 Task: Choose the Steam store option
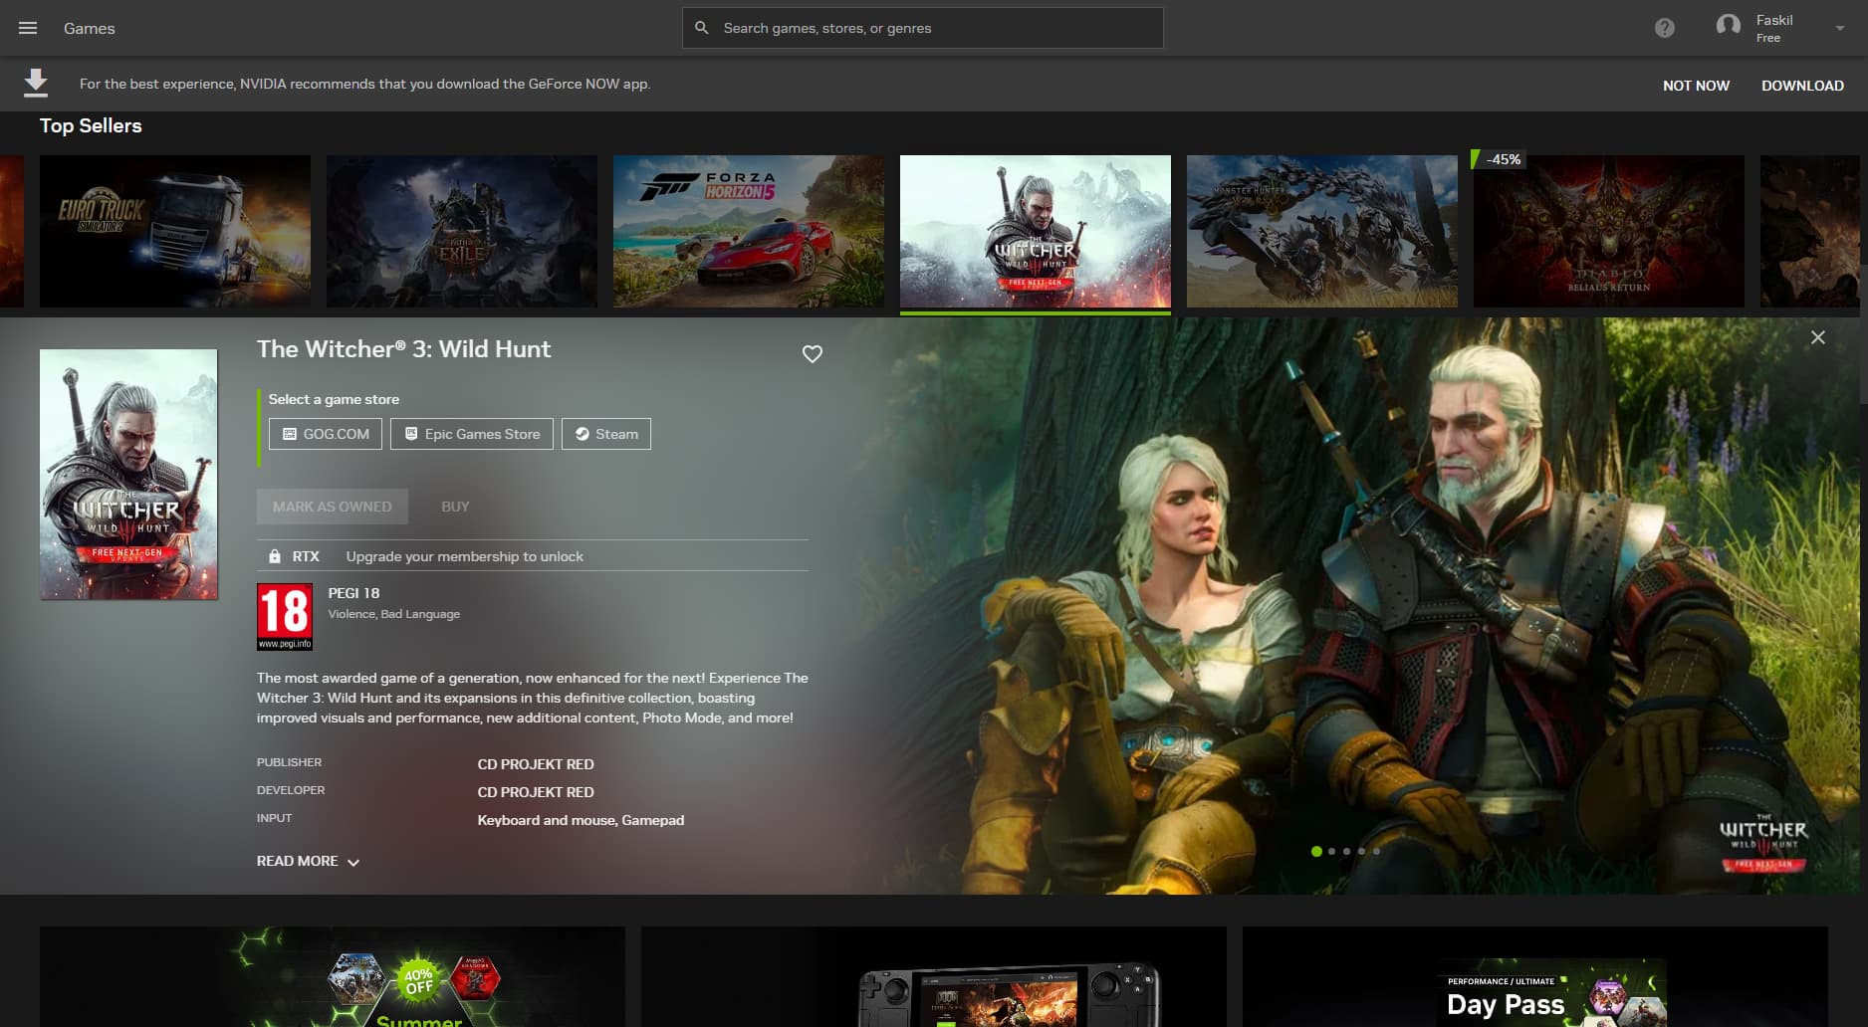tap(606, 434)
